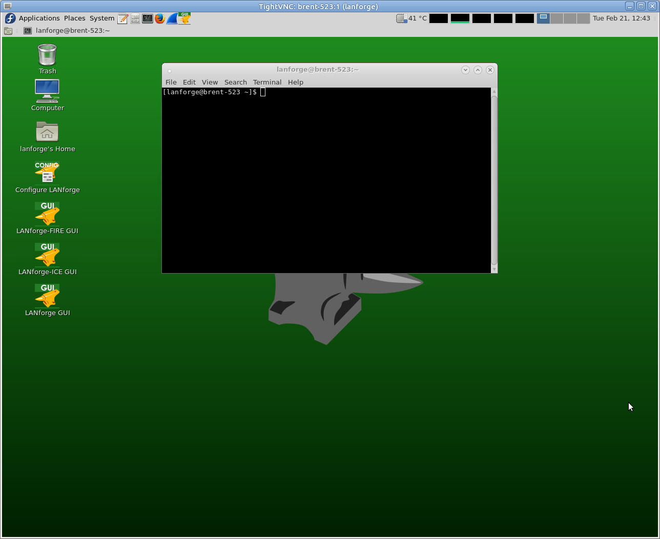Switch to the fourth workspace

pos(583,18)
